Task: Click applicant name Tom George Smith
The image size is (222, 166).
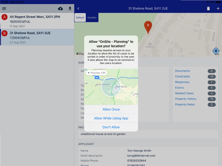Action: point(139,151)
